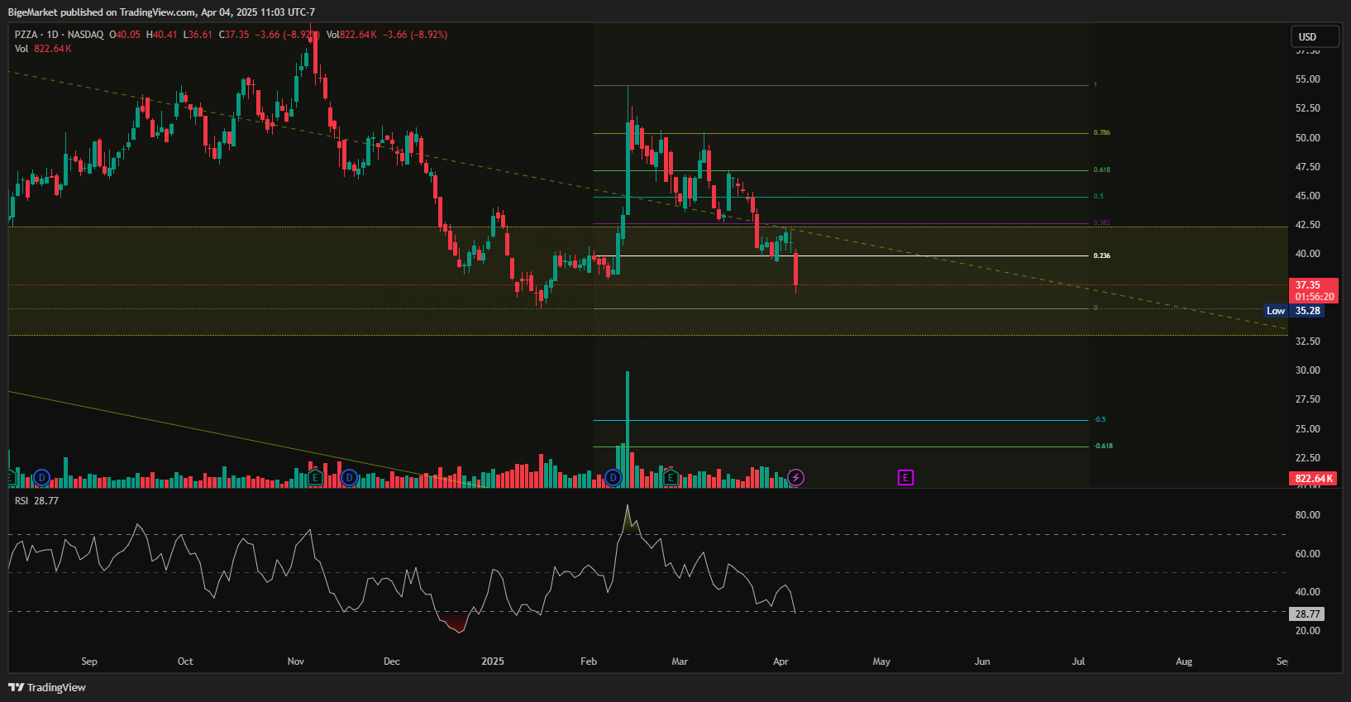Viewport: 1351px width, 702px height.
Task: Click the 55.00 price scale label
Action: (x=1308, y=79)
